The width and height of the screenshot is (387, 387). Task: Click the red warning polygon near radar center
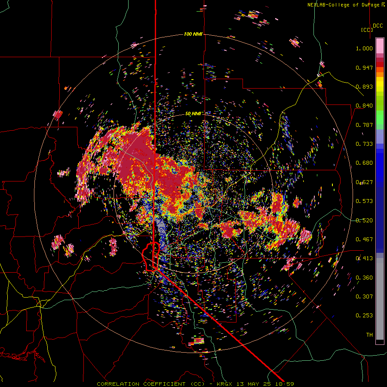(x=151, y=257)
